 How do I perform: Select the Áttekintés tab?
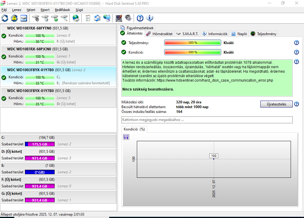(x=132, y=33)
